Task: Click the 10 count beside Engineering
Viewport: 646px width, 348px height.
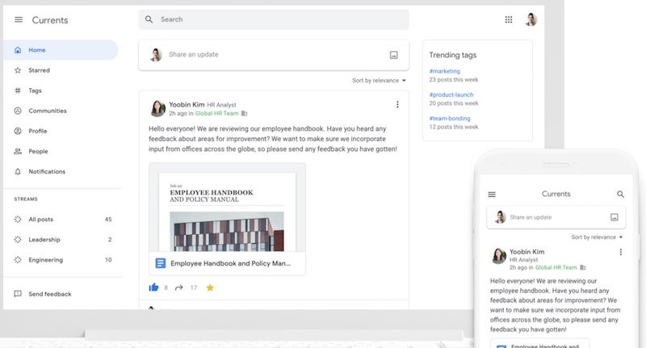Action: 108,260
